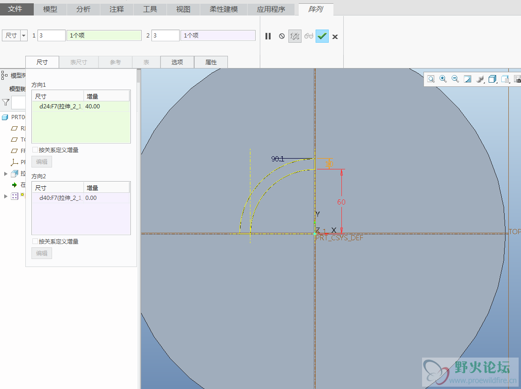
Task: Click the glasses verify-preview icon
Action: click(x=309, y=36)
